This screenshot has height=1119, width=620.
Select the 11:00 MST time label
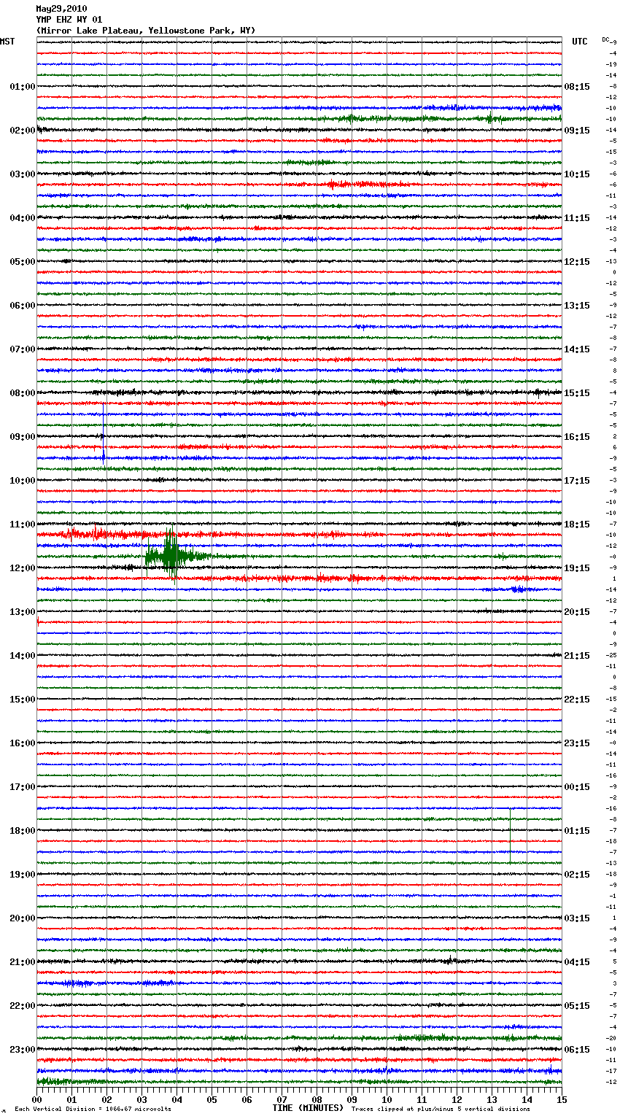tap(22, 524)
